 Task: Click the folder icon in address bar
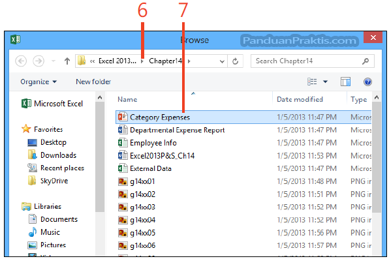(82, 61)
